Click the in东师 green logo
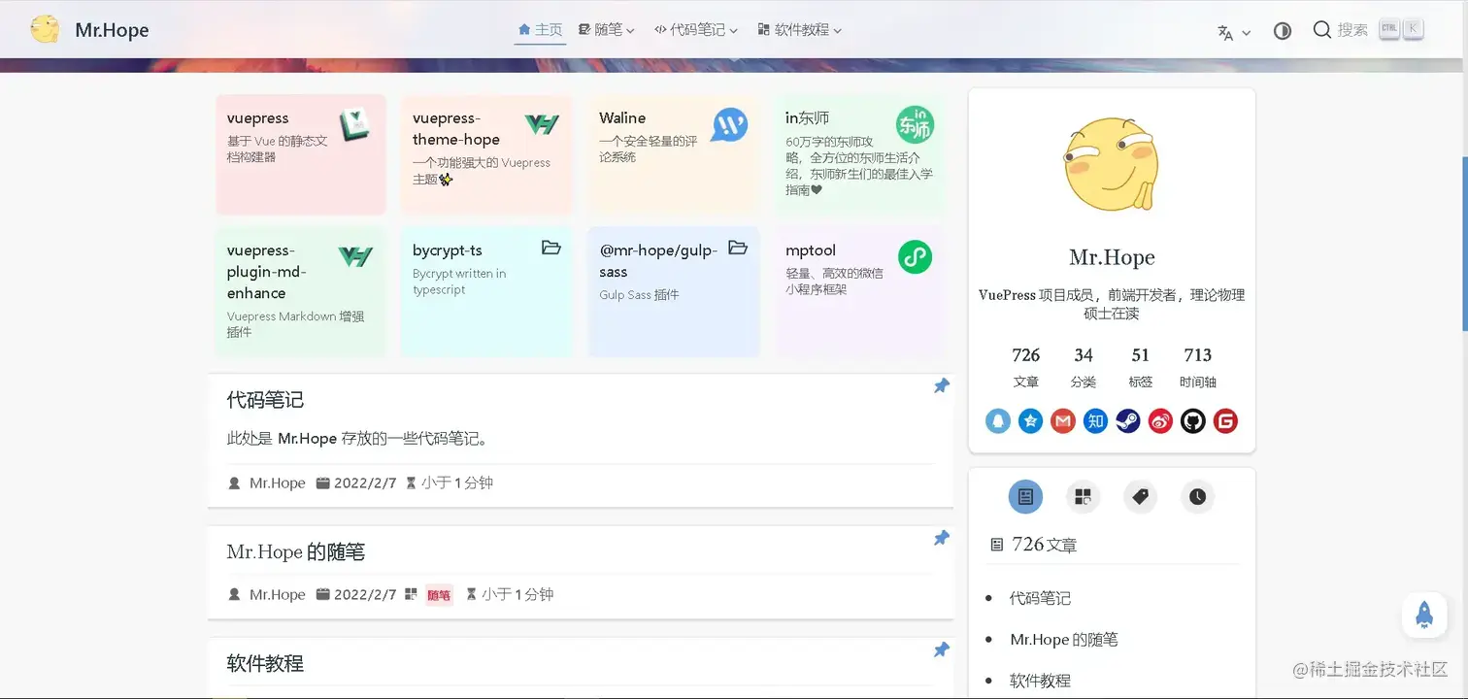The image size is (1468, 699). pos(915,125)
